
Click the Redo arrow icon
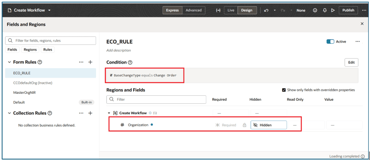(x=283, y=11)
